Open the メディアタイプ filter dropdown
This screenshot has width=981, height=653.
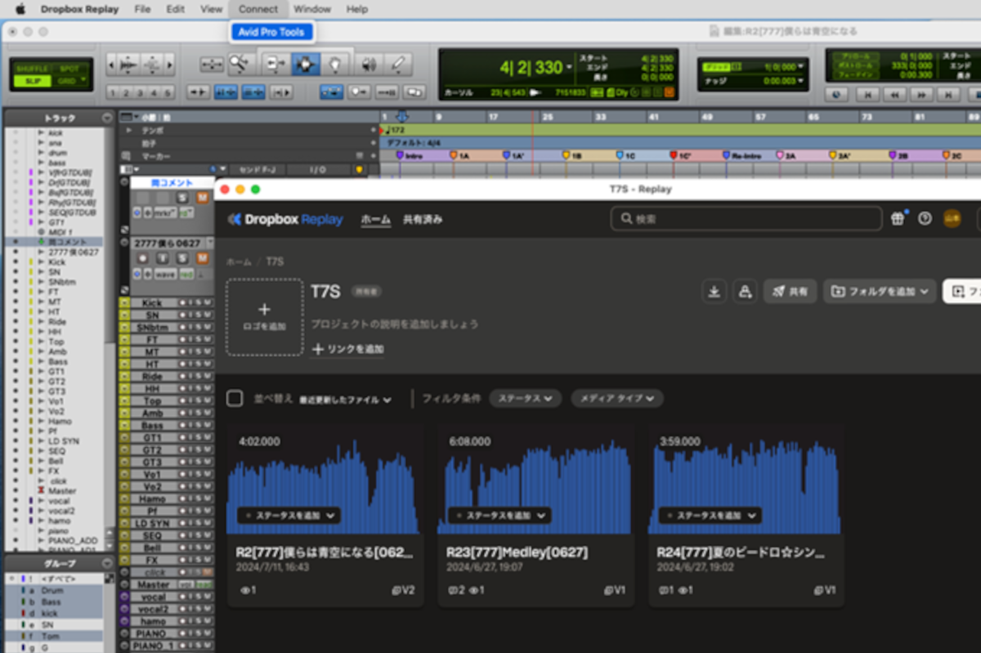click(617, 398)
